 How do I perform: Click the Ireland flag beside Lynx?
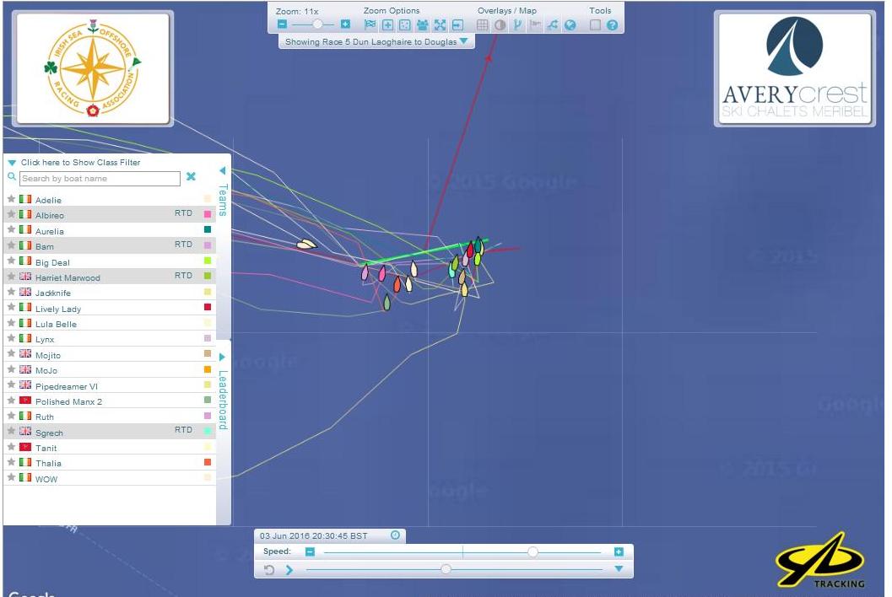pyautogui.click(x=25, y=338)
